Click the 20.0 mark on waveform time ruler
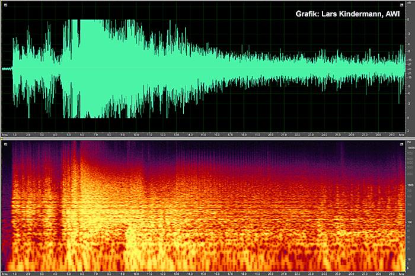This screenshot has width=415, height=276. [270, 135]
